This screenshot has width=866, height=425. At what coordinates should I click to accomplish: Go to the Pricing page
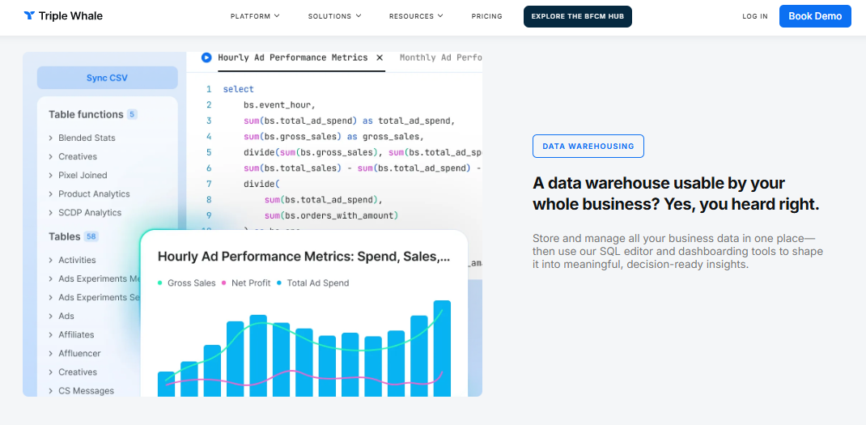(x=486, y=16)
